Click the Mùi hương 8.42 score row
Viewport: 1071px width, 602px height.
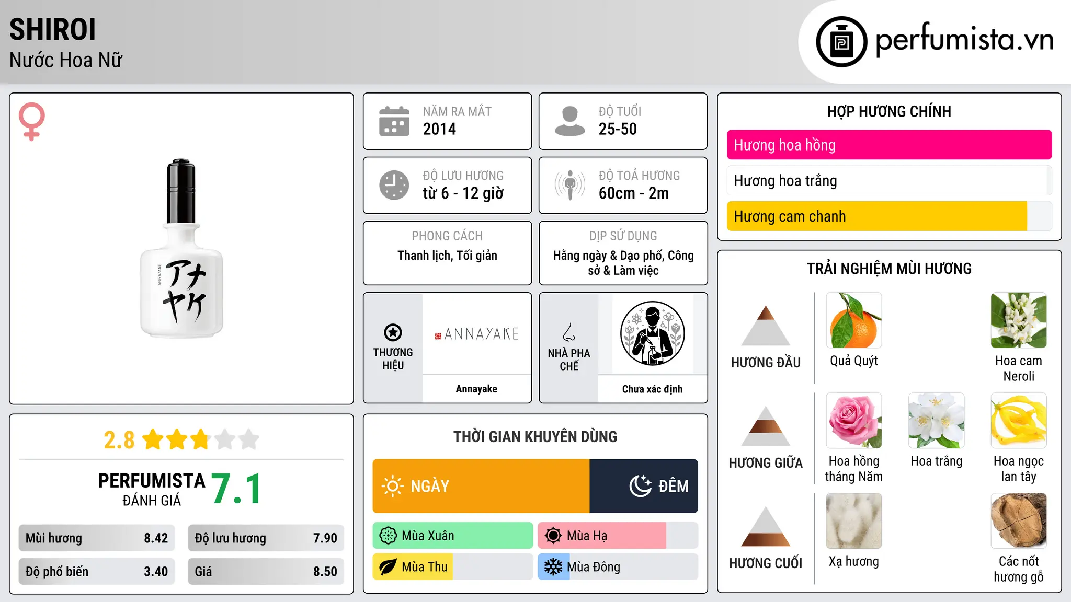coord(97,538)
